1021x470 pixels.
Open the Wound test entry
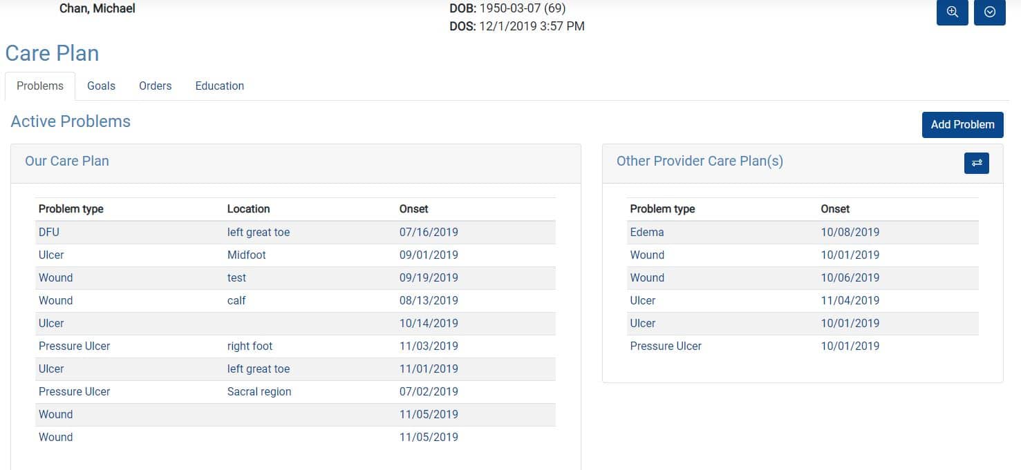[295, 277]
